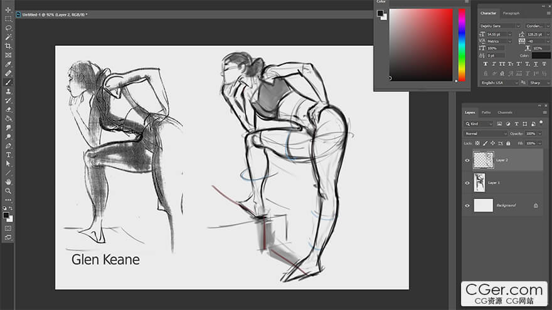Turn layer filtering on or off
This screenshot has width=552, height=310.
[541, 123]
